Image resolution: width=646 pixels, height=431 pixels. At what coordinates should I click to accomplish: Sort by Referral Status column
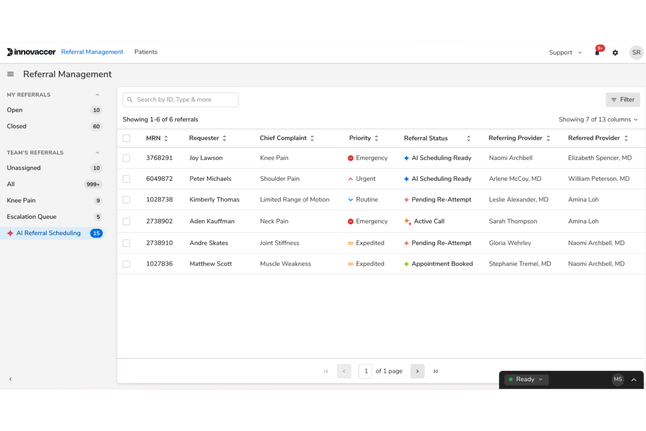(x=468, y=138)
